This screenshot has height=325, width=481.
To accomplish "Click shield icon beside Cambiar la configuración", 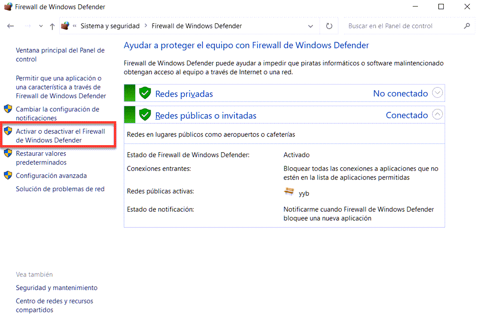I will point(8,108).
